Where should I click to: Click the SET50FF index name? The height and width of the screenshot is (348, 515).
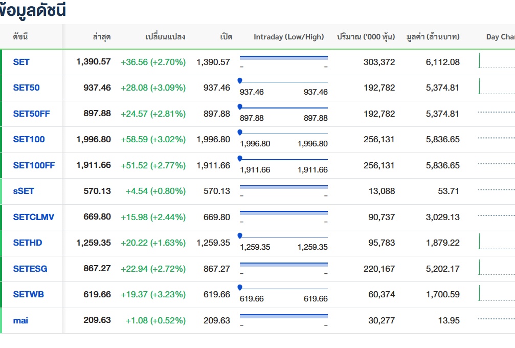click(31, 114)
